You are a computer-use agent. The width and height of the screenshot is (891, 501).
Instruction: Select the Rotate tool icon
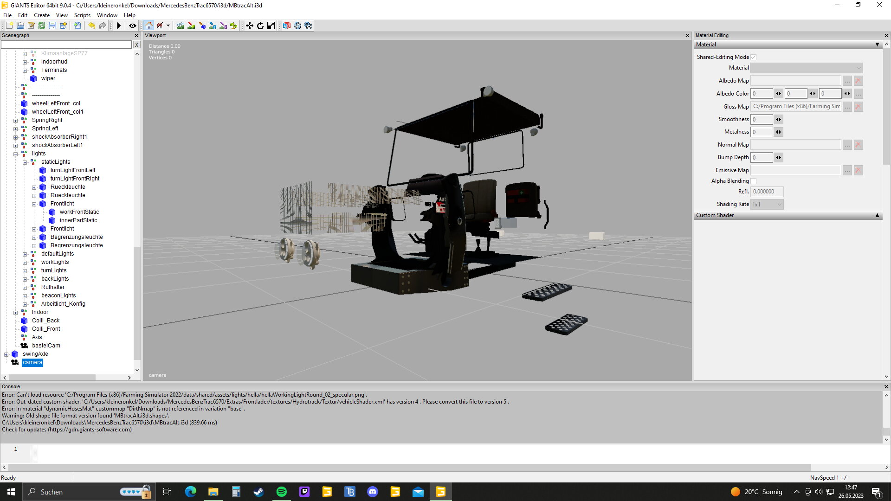pyautogui.click(x=260, y=26)
